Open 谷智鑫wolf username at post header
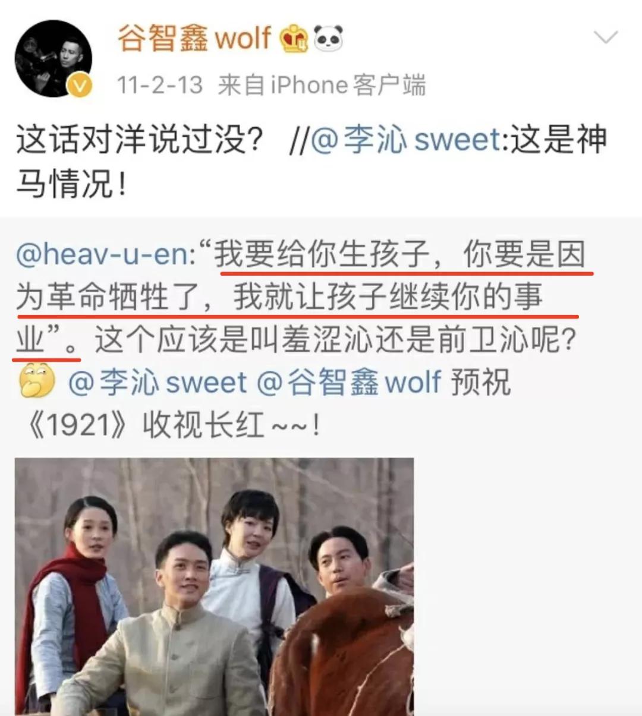This screenshot has height=716, width=642. (194, 39)
